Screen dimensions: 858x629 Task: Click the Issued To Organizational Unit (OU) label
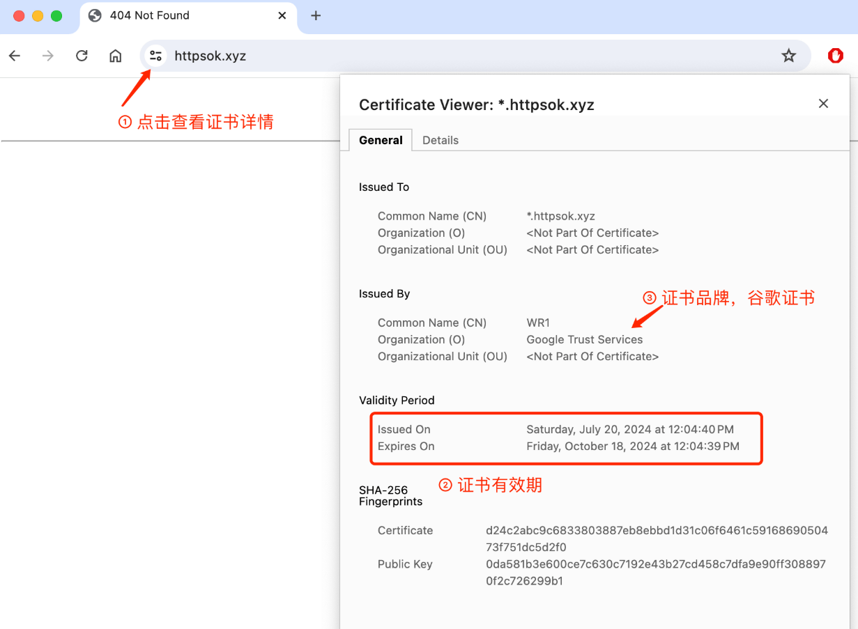[x=443, y=249]
